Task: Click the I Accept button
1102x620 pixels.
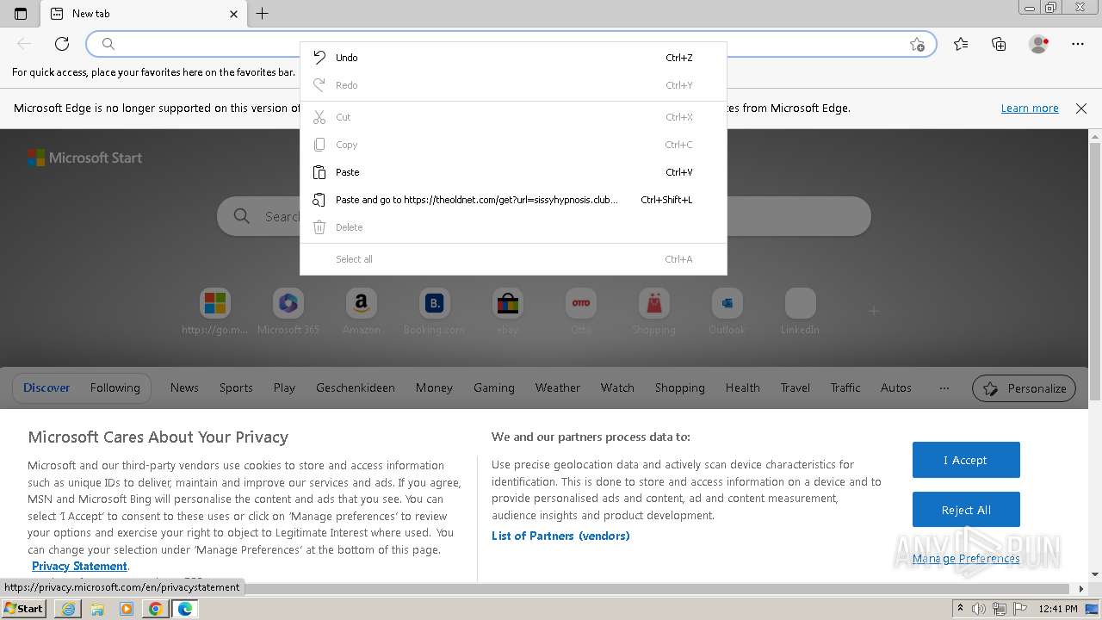Action: pos(966,460)
